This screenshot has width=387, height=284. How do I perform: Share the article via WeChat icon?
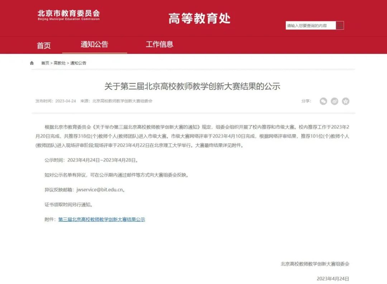[x=323, y=101]
